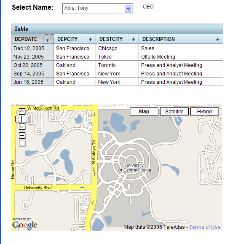This screenshot has height=244, width=238.
Task: Zoom out the map with minus icon
Action: [22, 143]
